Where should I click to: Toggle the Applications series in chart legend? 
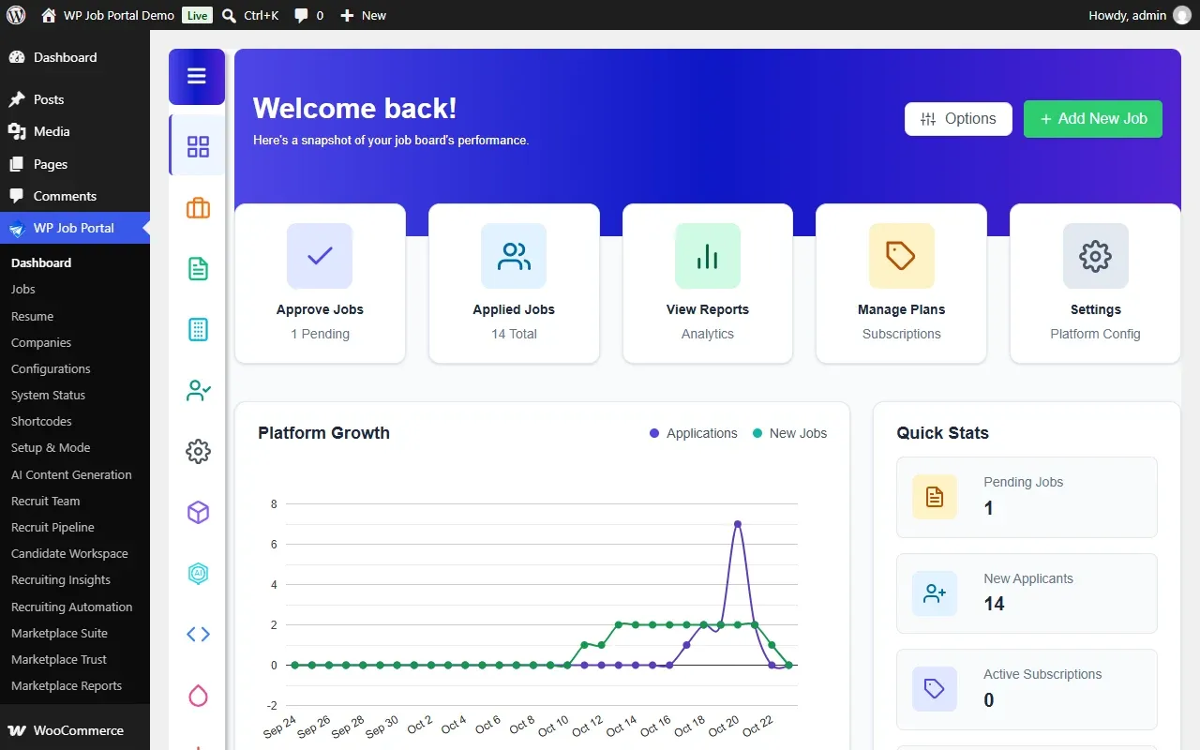(693, 433)
